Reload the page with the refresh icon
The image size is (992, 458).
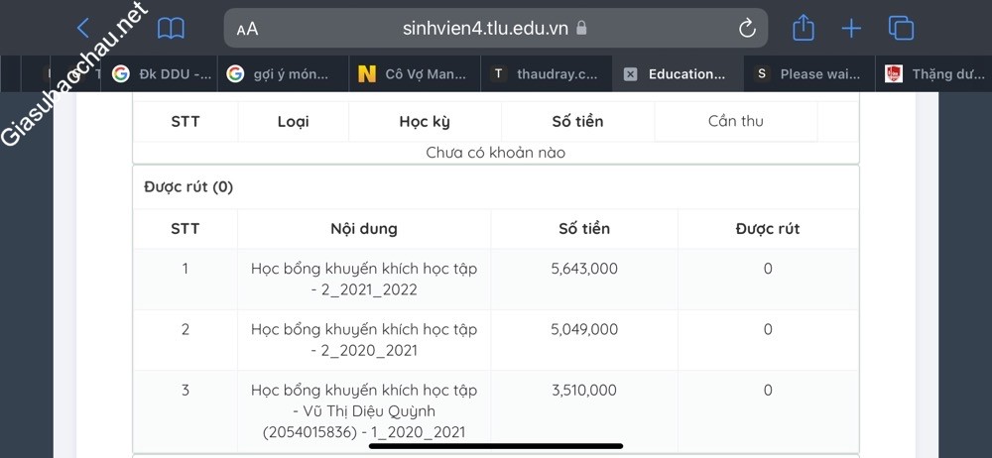point(747,29)
